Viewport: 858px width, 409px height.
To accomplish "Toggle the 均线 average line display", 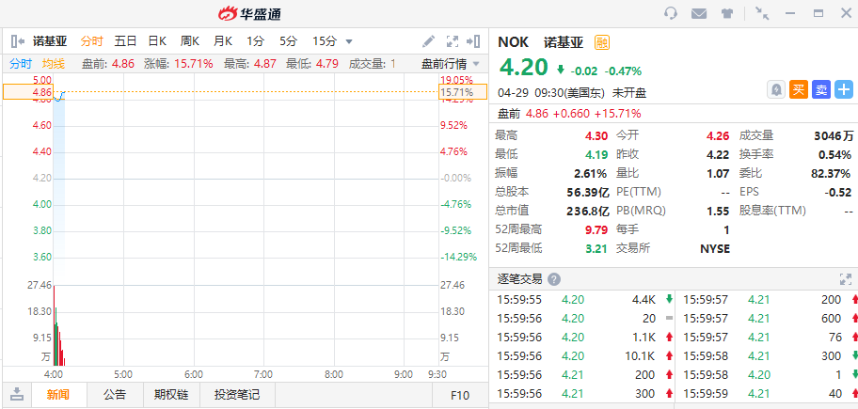I will [54, 63].
